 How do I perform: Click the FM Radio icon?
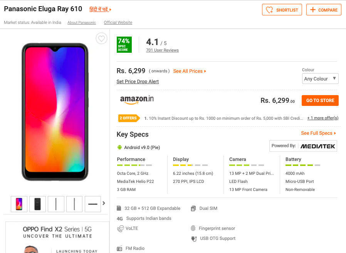point(119,248)
